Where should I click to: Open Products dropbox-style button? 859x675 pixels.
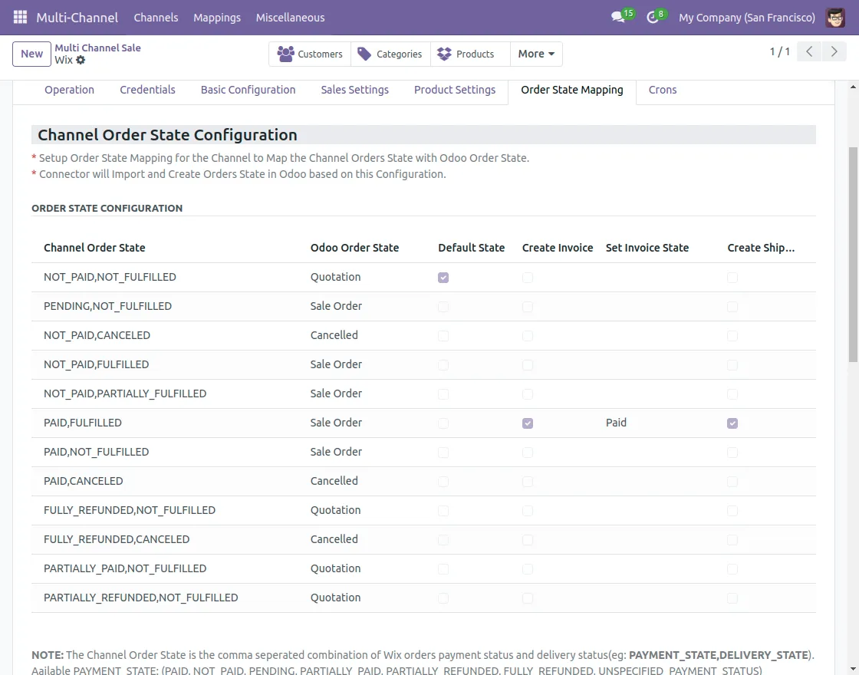coord(466,54)
